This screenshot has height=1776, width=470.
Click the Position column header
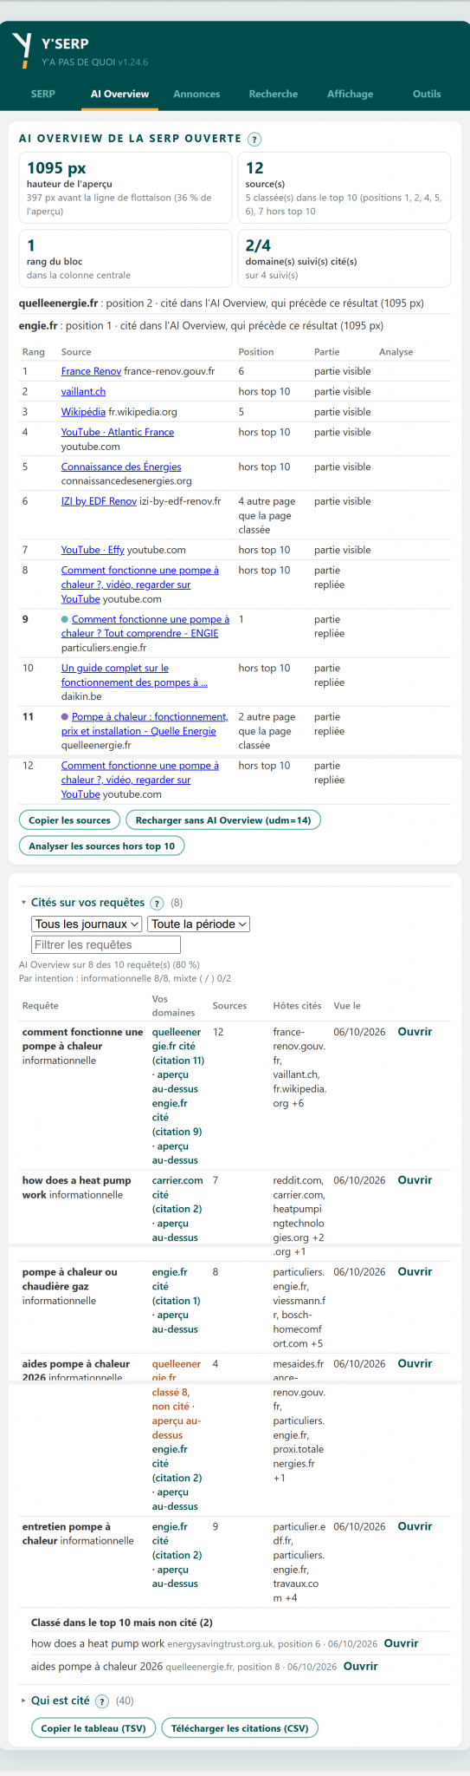point(256,352)
